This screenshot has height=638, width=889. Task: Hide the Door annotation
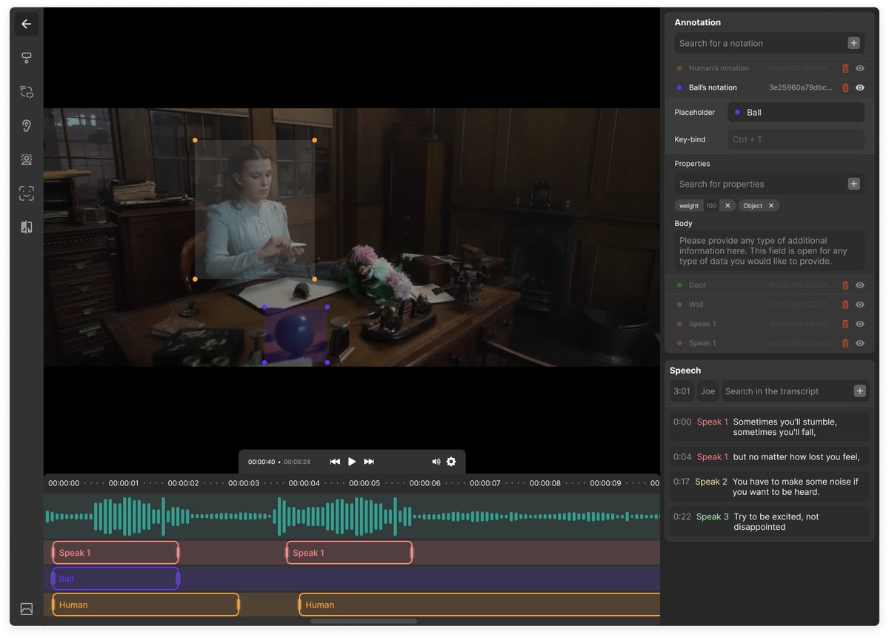pos(860,285)
